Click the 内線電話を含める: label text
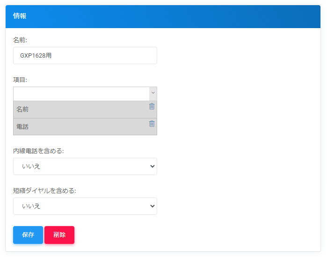Image resolution: width=327 pixels, height=257 pixels. (x=38, y=151)
